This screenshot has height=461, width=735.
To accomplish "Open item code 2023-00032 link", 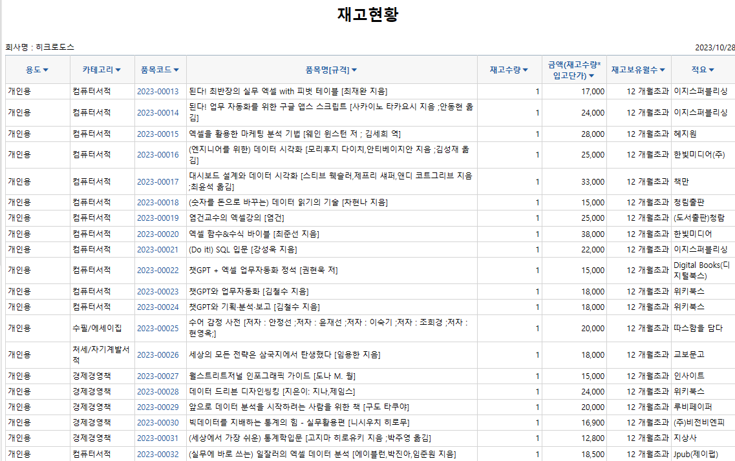I will tap(158, 454).
